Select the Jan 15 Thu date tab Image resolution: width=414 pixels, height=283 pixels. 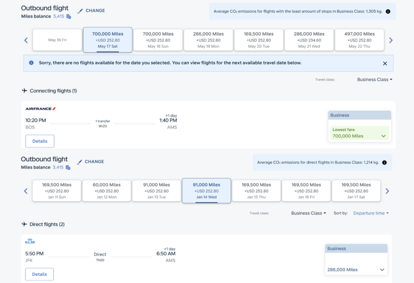click(256, 190)
